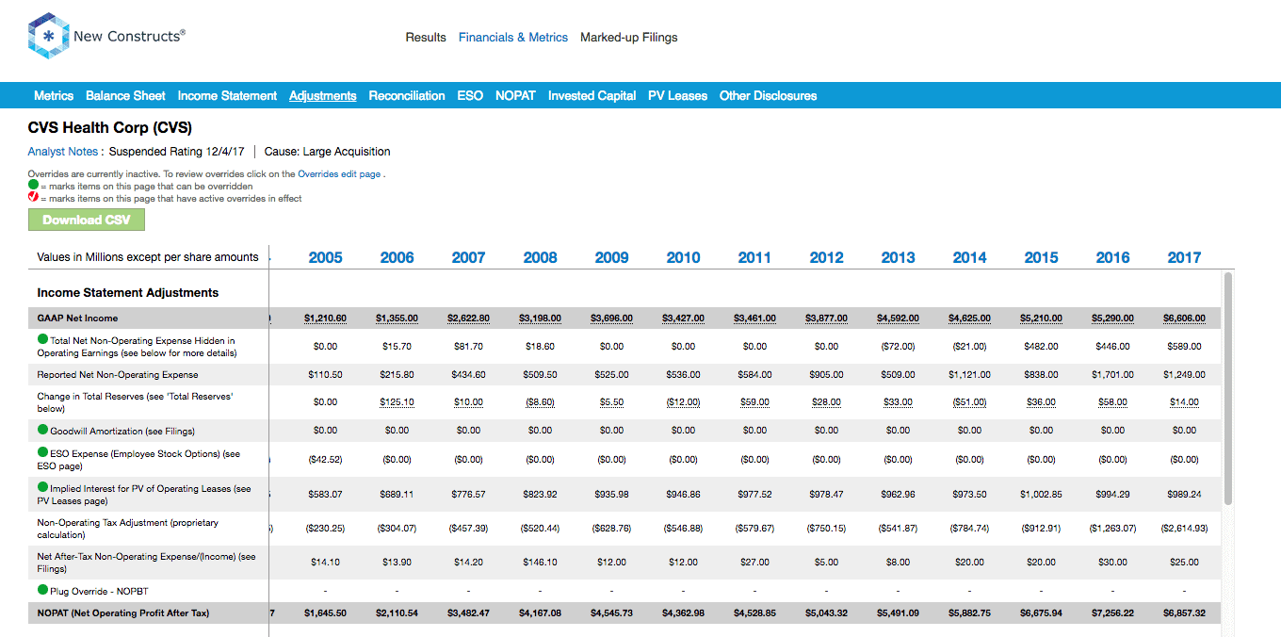The height and width of the screenshot is (637, 1281).
Task: Click the Download CSV button
Action: (x=87, y=220)
